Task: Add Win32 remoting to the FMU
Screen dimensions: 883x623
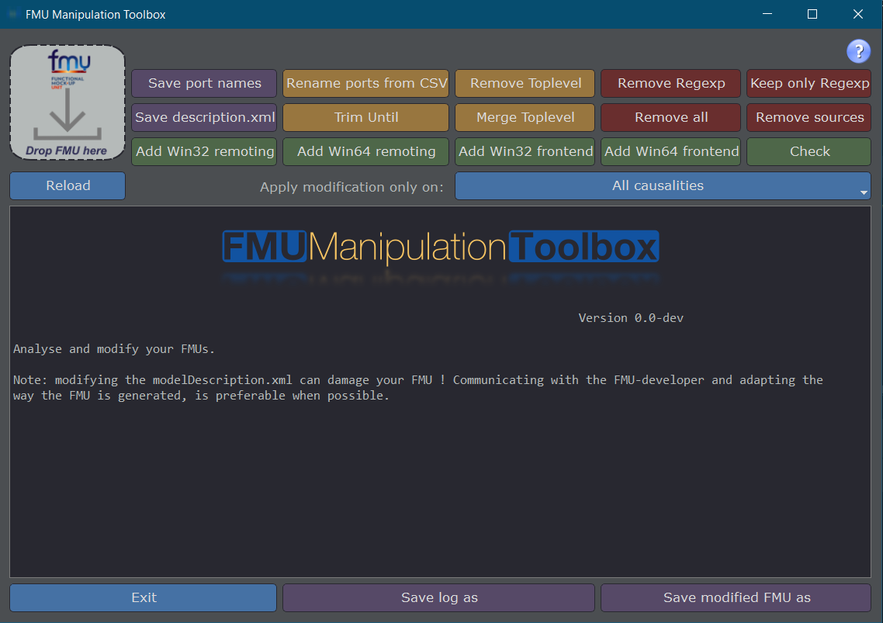Action: (x=205, y=152)
